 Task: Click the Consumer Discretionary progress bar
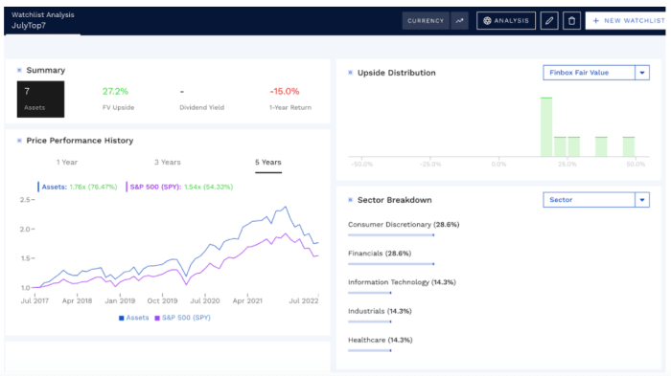[391, 235]
